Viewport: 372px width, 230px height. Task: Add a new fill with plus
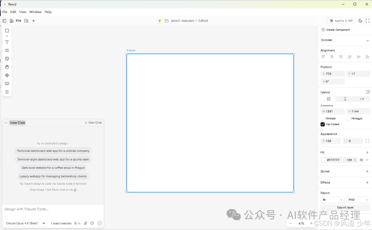click(367, 153)
